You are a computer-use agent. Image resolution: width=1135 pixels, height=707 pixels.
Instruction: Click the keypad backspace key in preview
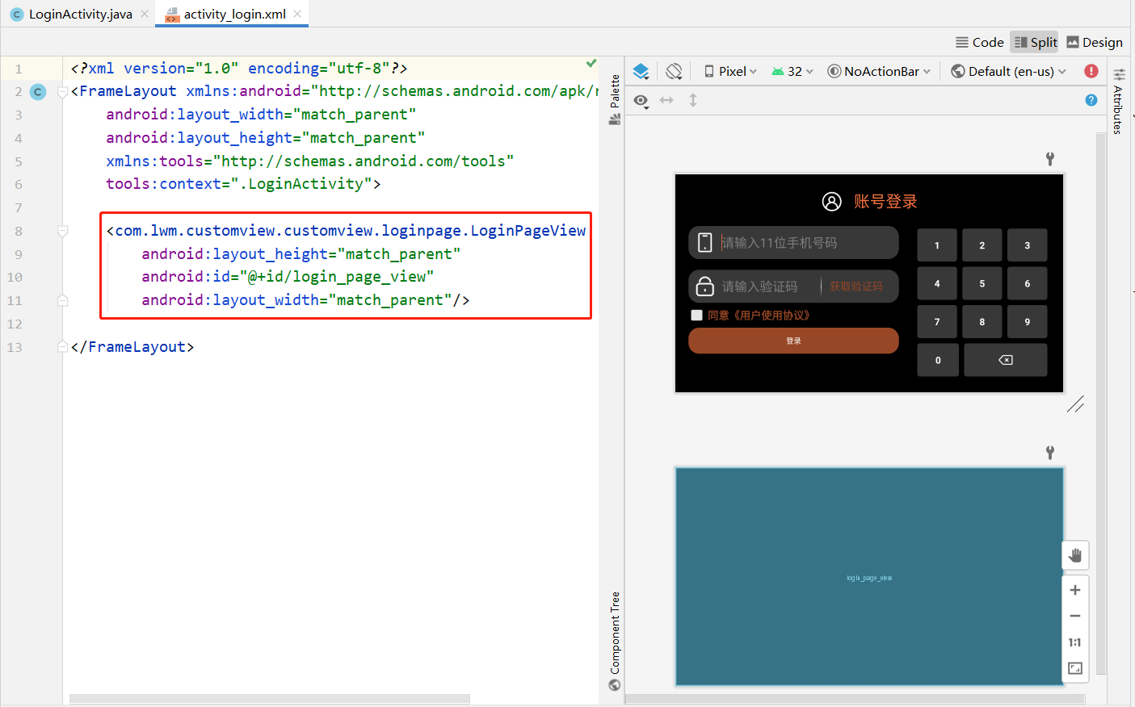coord(1006,360)
